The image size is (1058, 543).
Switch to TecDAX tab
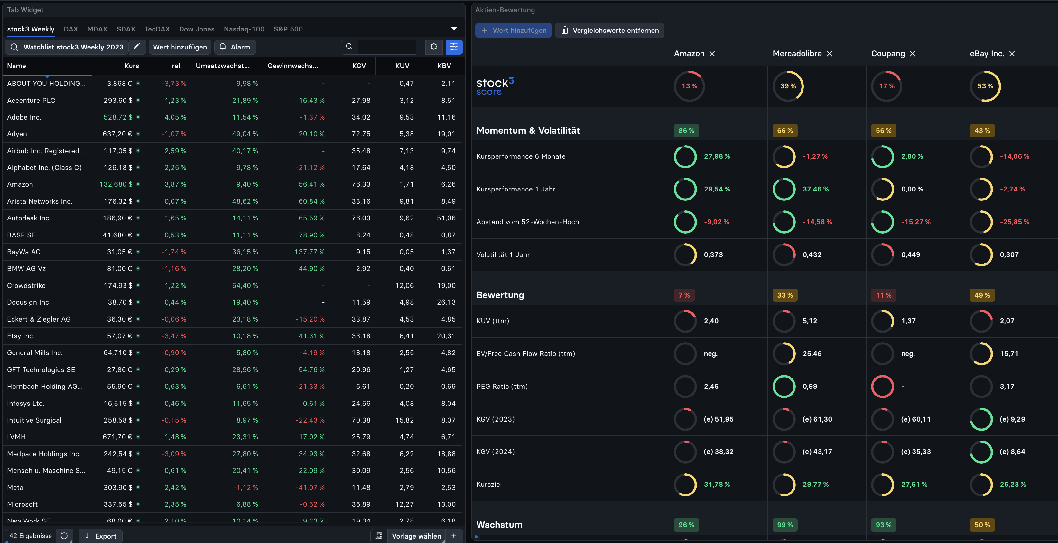click(x=157, y=29)
